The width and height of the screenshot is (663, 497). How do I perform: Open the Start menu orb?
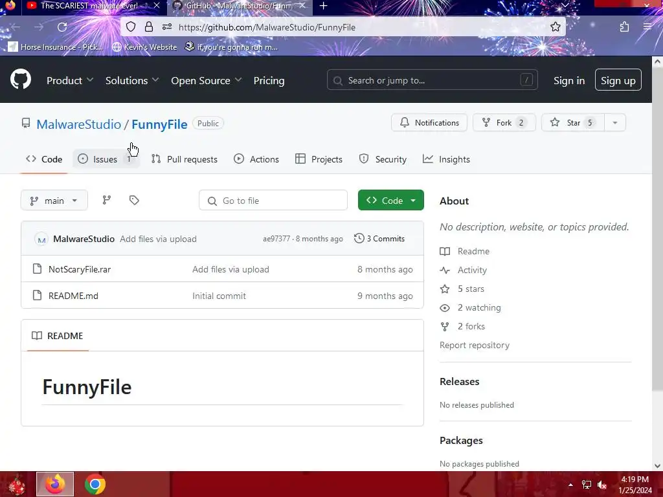[x=16, y=484]
